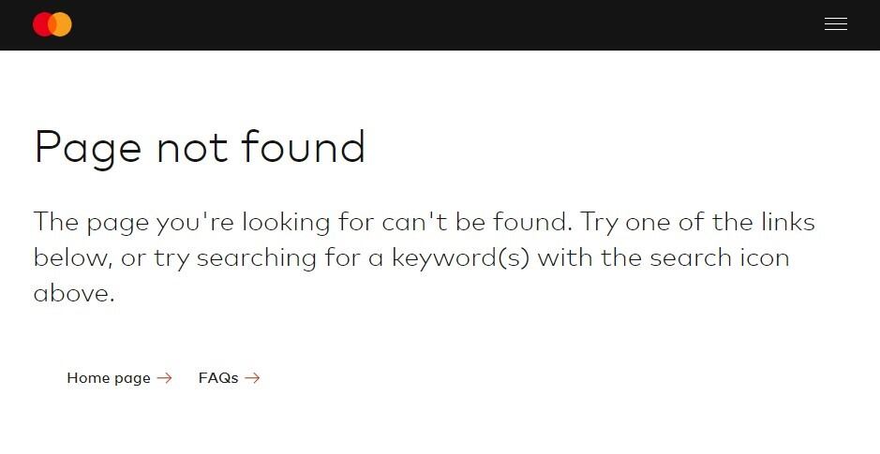The image size is (880, 454).
Task: Go to the Home page link
Action: coord(109,378)
